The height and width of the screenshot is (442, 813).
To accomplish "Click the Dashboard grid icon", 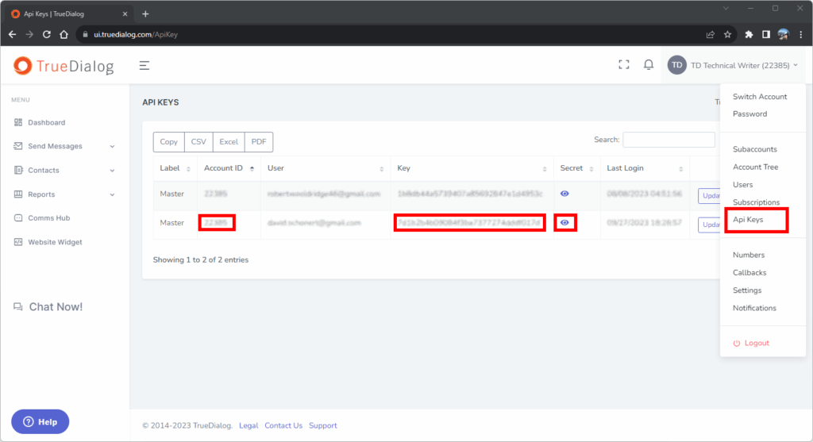I will coord(18,122).
